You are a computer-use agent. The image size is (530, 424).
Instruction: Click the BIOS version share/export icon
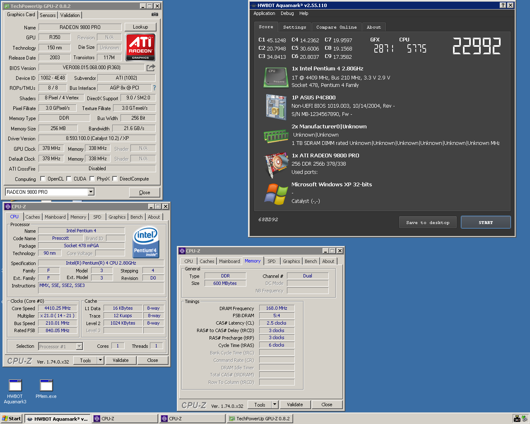(x=151, y=67)
